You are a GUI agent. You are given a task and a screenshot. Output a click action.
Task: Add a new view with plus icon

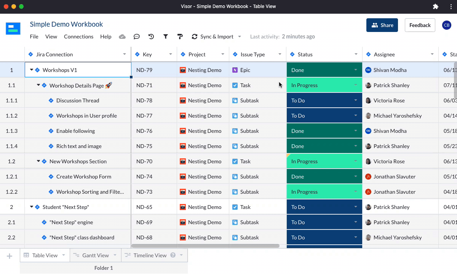click(x=10, y=256)
